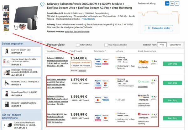Click the Netto shop logo
The height and width of the screenshot is (130, 188).
pyautogui.click(x=144, y=62)
